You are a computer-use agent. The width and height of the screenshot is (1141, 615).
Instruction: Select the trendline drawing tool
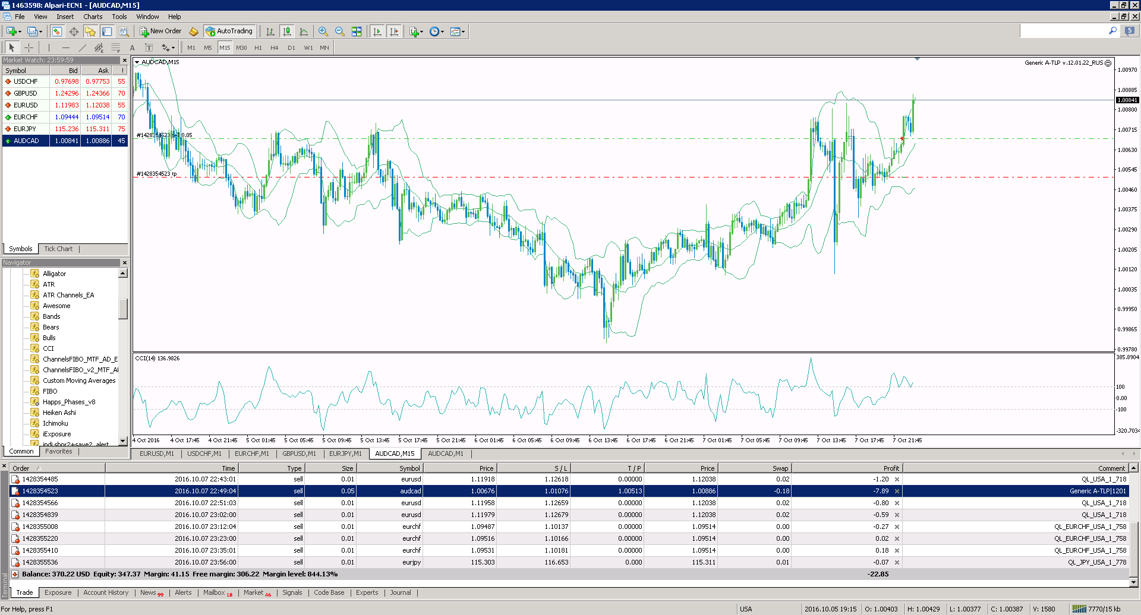(x=82, y=47)
